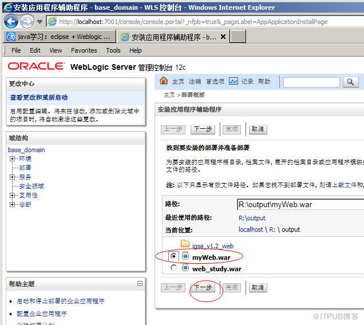The image size is (364, 325).
Task: Click top 下一步 button
Action: coord(203,129)
